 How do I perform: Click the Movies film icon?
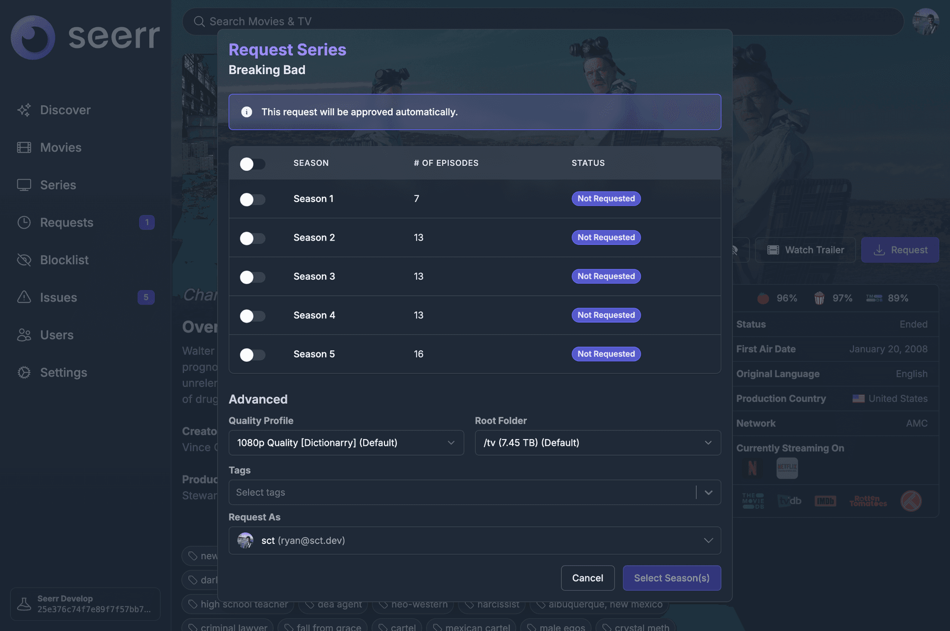tap(24, 147)
